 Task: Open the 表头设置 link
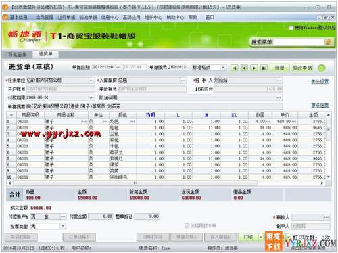pyautogui.click(x=320, y=81)
